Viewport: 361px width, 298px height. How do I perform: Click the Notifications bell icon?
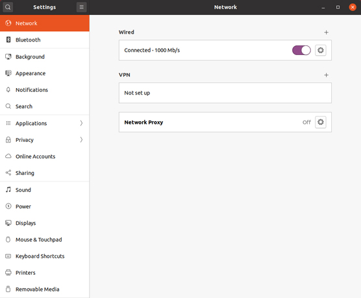(x=8, y=89)
